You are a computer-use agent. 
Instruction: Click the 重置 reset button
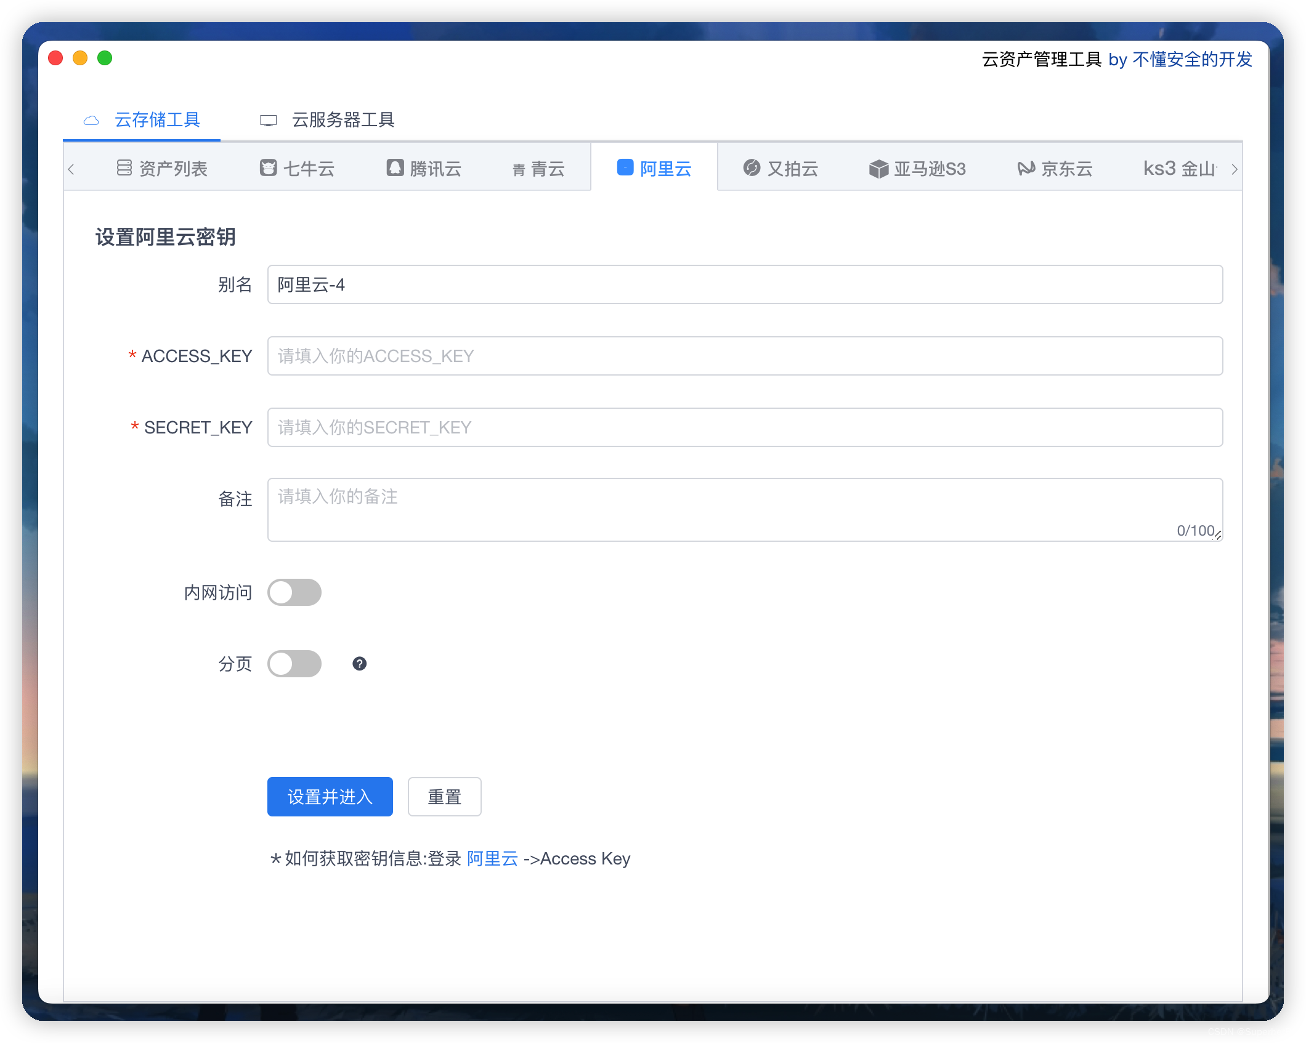pos(444,797)
